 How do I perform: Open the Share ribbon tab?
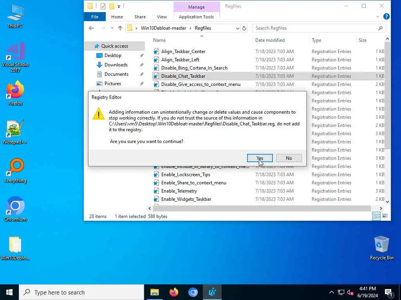coord(140,17)
